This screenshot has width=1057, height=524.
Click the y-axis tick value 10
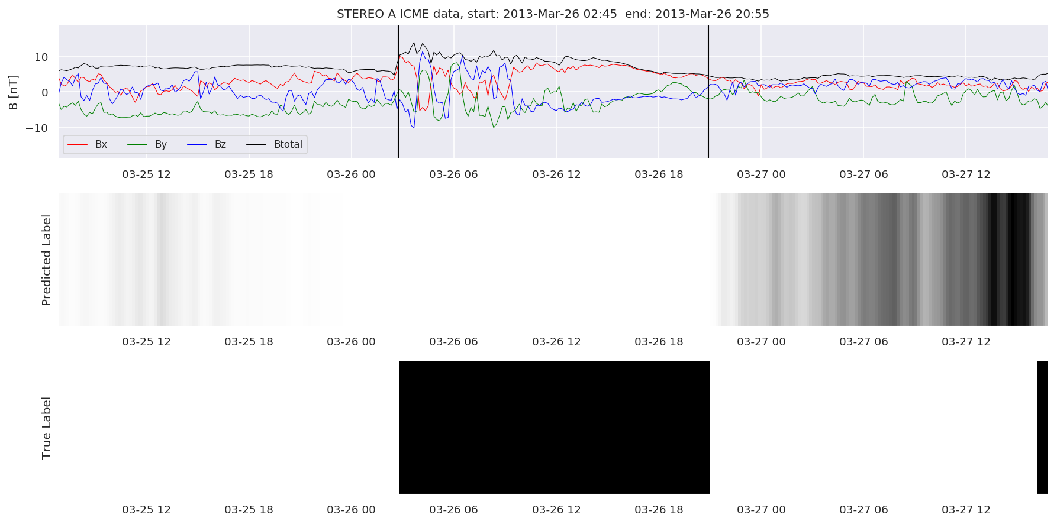[x=41, y=57]
